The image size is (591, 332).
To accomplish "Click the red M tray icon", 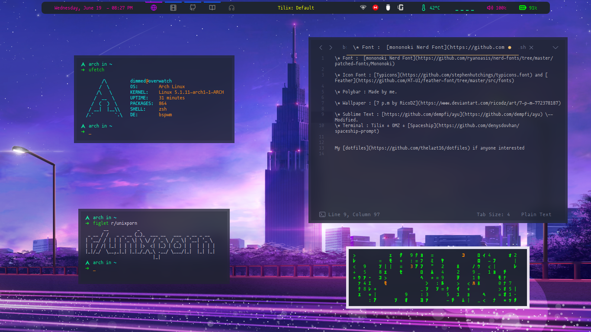I will coord(376,8).
